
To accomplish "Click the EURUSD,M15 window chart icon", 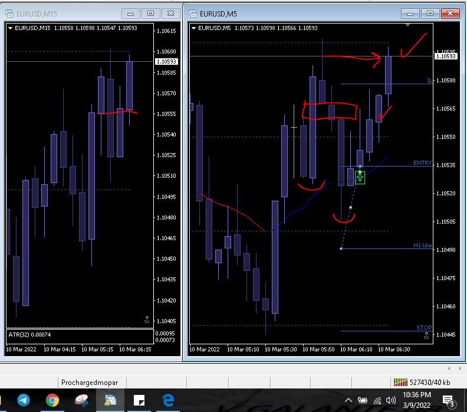I will [9, 14].
